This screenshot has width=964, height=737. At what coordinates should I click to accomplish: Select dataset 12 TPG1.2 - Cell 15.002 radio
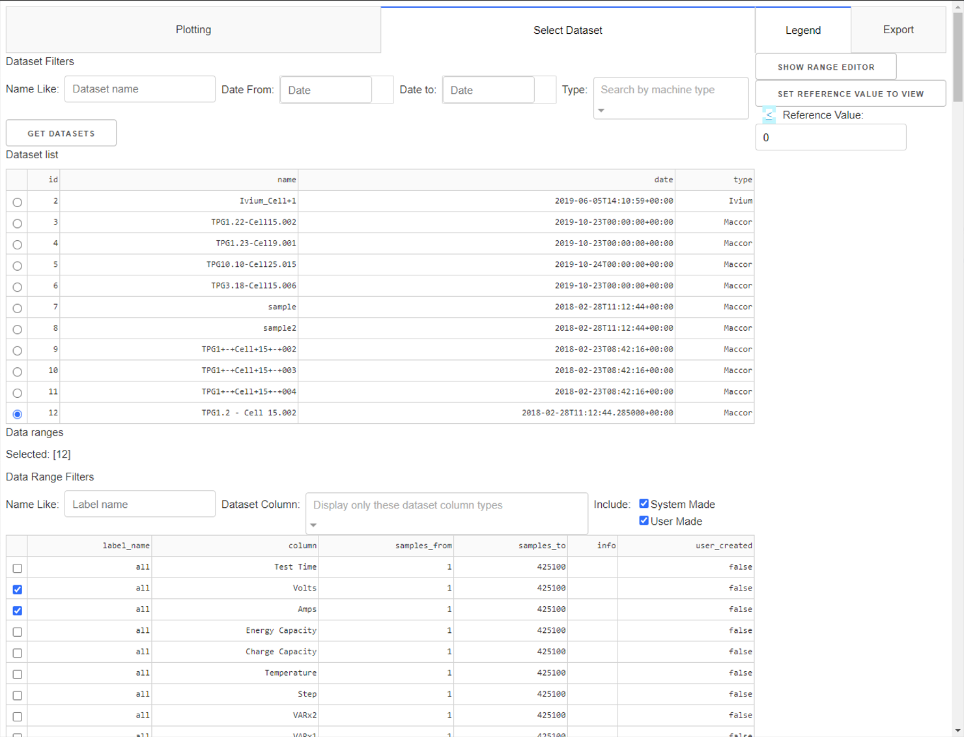click(x=18, y=414)
